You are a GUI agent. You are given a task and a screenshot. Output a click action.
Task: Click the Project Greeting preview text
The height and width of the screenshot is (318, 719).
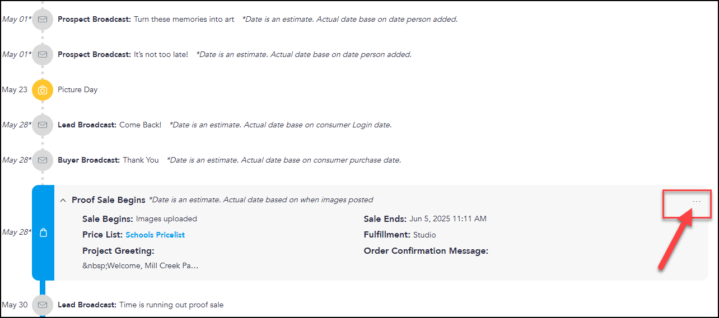click(x=141, y=265)
